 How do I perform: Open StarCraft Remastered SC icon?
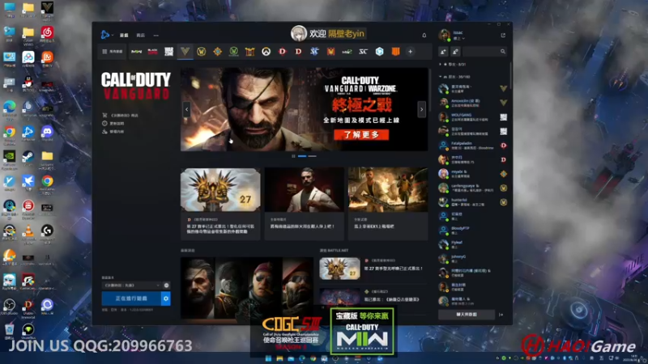pyautogui.click(x=363, y=52)
